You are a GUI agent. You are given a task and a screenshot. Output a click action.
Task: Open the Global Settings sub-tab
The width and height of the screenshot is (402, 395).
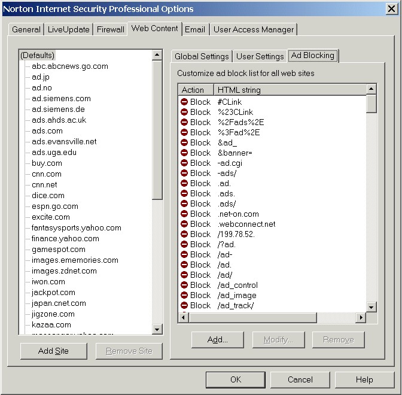click(x=202, y=56)
